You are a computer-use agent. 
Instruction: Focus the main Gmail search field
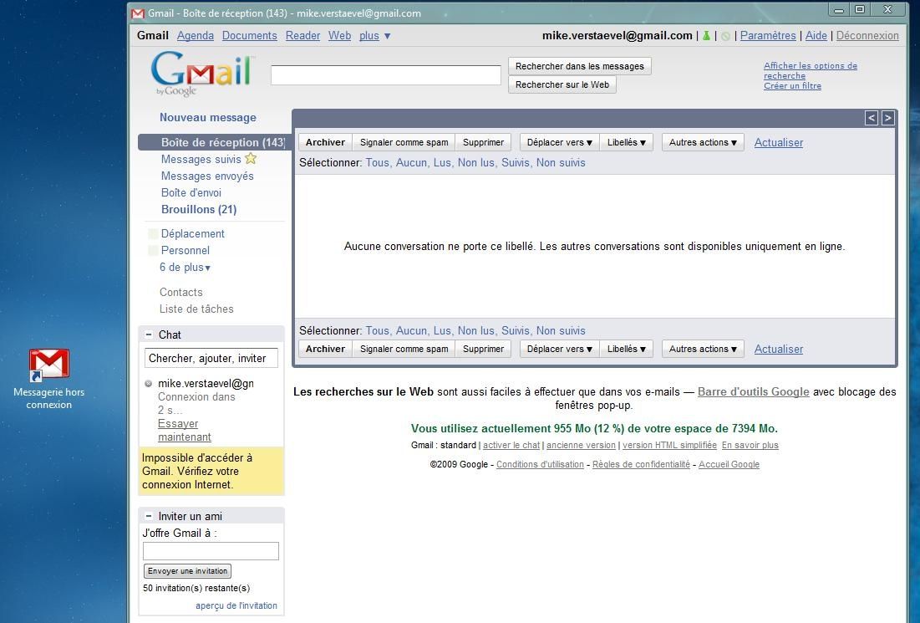point(385,75)
